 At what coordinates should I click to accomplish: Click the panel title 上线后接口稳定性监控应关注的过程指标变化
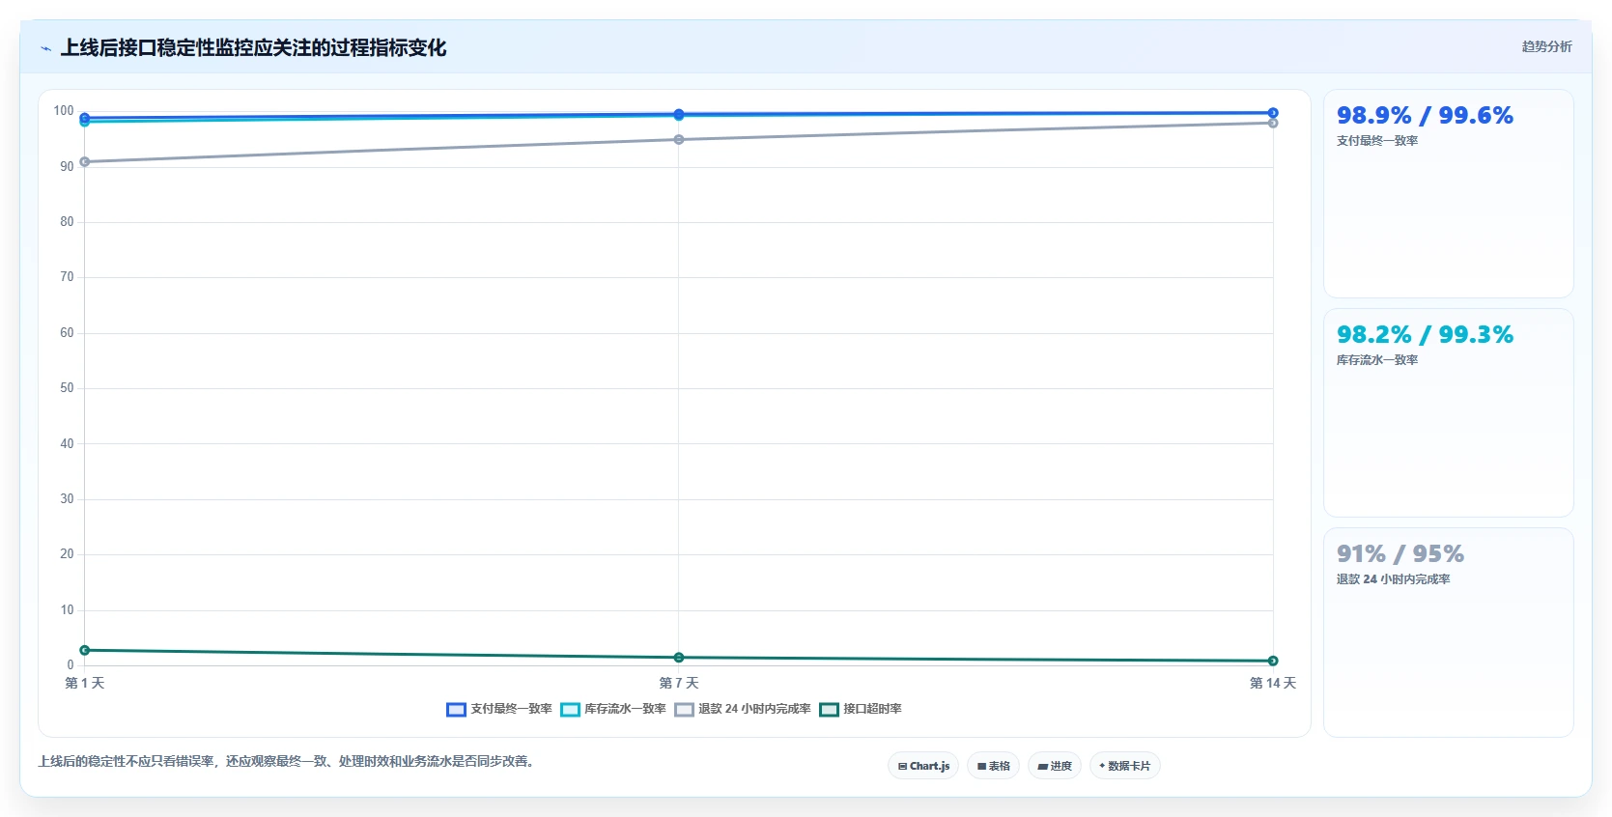tap(254, 47)
